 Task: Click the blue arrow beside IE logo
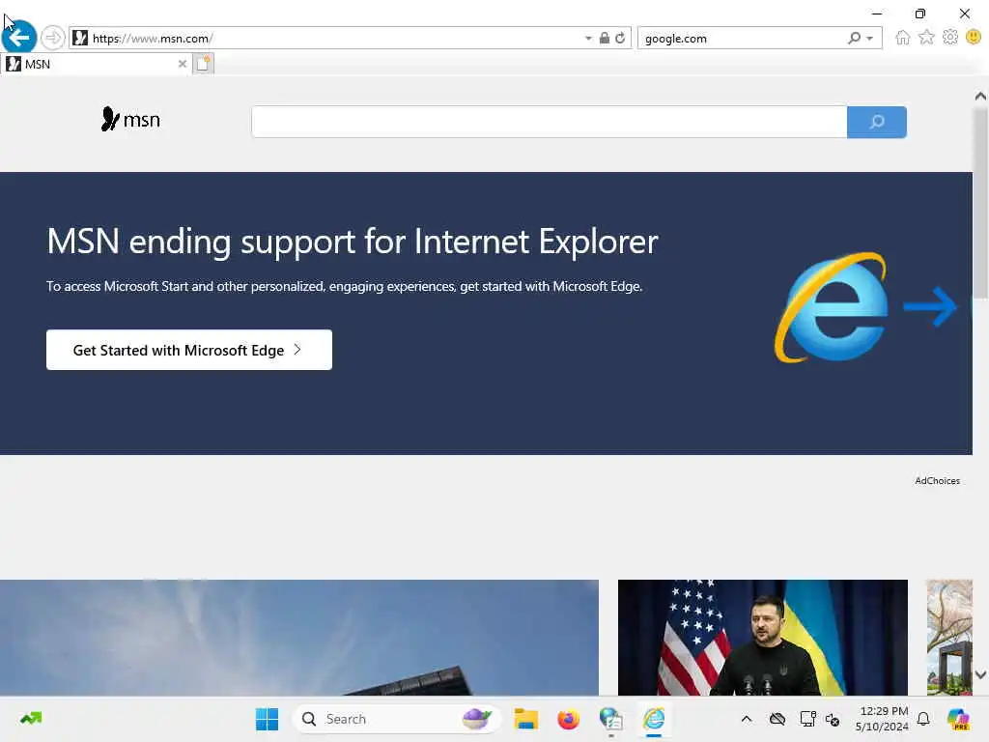point(930,306)
